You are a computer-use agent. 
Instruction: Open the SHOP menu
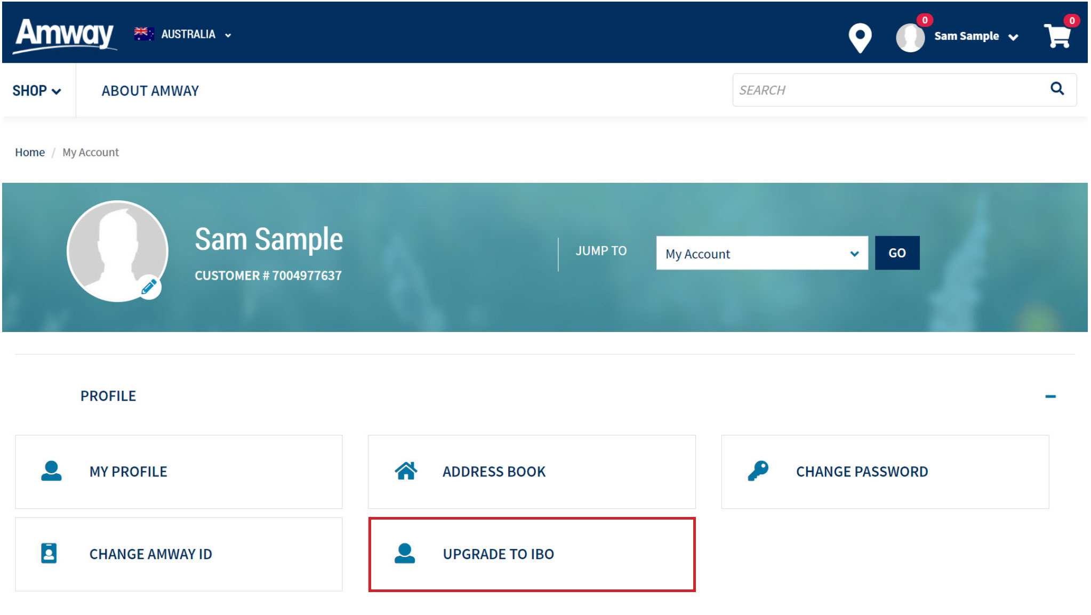pos(37,91)
